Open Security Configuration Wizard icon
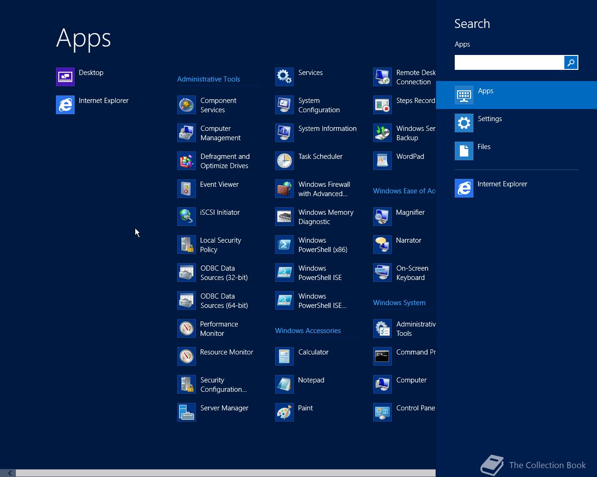This screenshot has width=597, height=477. [187, 384]
